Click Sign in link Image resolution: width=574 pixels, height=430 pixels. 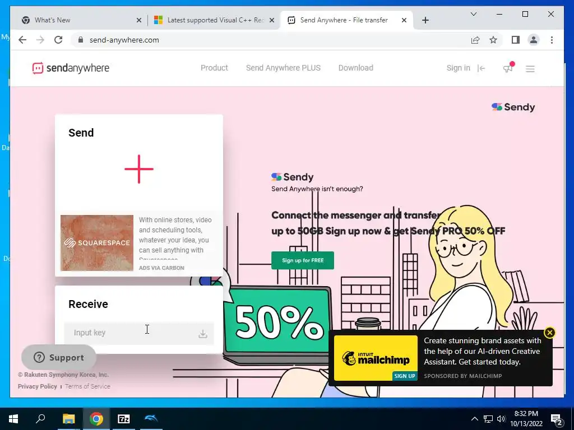458,68
